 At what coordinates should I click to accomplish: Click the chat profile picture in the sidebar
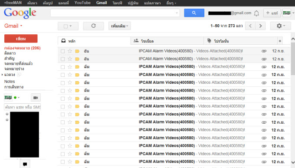(x=8, y=97)
